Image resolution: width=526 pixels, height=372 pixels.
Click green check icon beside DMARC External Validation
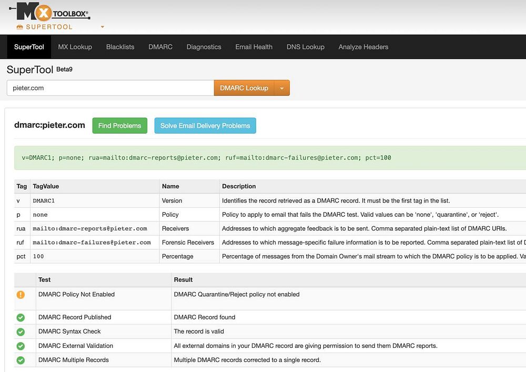[21, 346]
